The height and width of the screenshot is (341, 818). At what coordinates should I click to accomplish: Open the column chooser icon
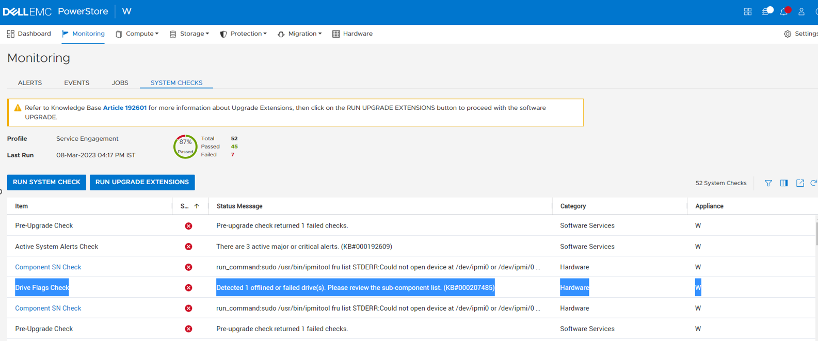[x=784, y=183]
